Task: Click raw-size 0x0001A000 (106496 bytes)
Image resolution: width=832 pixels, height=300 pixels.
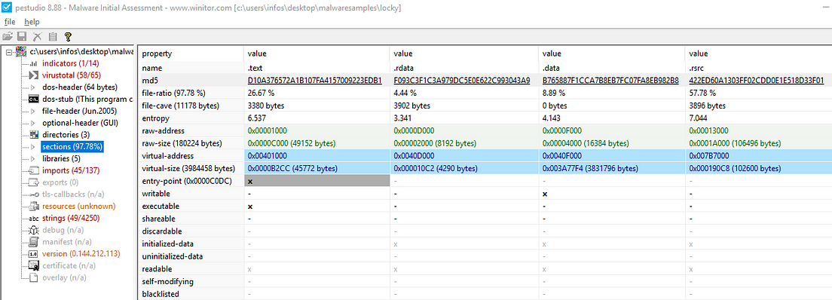Action: (735, 143)
